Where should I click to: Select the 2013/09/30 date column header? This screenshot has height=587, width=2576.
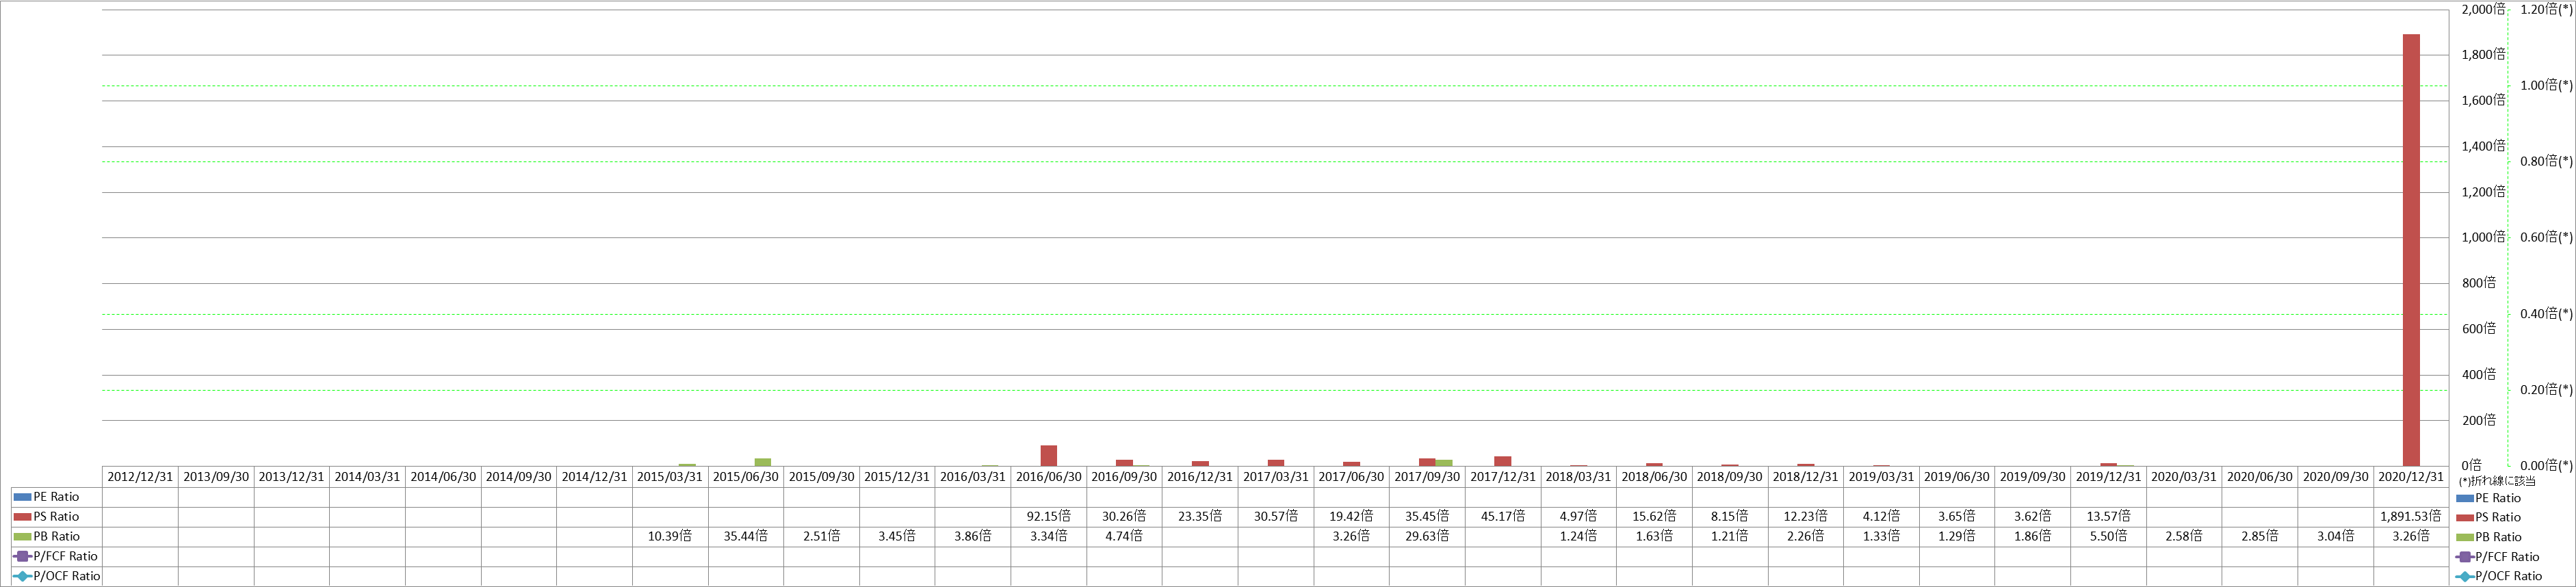tap(216, 477)
